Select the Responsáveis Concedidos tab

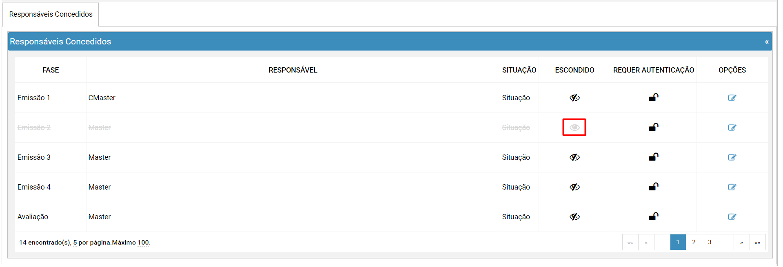pyautogui.click(x=51, y=14)
